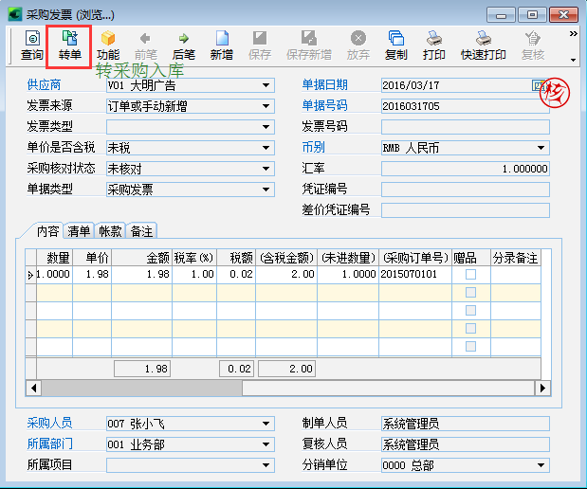
Task: Open the 发票类型 dropdown
Action: [266, 127]
